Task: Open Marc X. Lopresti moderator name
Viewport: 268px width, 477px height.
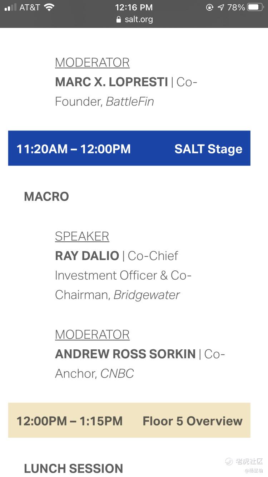Action: pos(111,82)
